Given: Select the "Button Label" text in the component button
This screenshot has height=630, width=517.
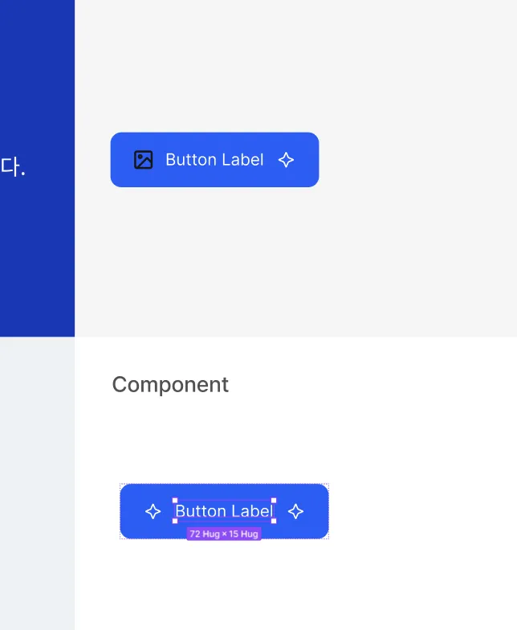Looking at the screenshot, I should 223,511.
